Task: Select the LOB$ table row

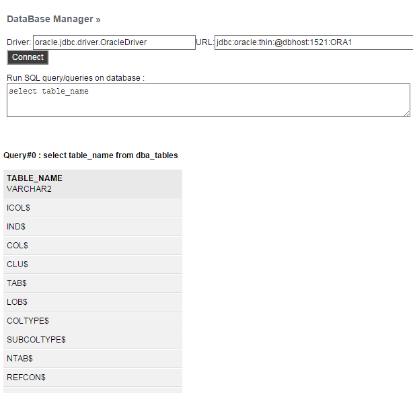Action: [x=93, y=302]
